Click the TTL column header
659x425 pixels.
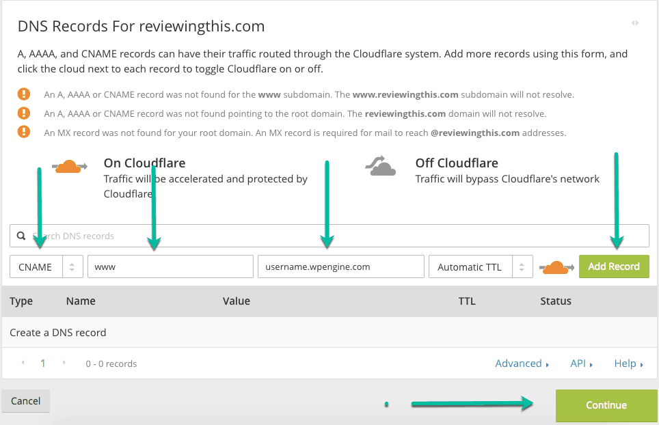467,301
